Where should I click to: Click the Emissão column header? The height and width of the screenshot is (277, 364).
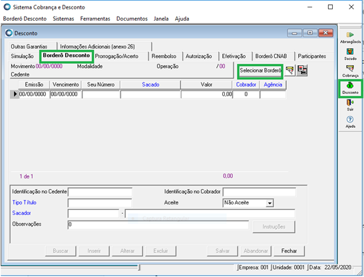pos(34,85)
